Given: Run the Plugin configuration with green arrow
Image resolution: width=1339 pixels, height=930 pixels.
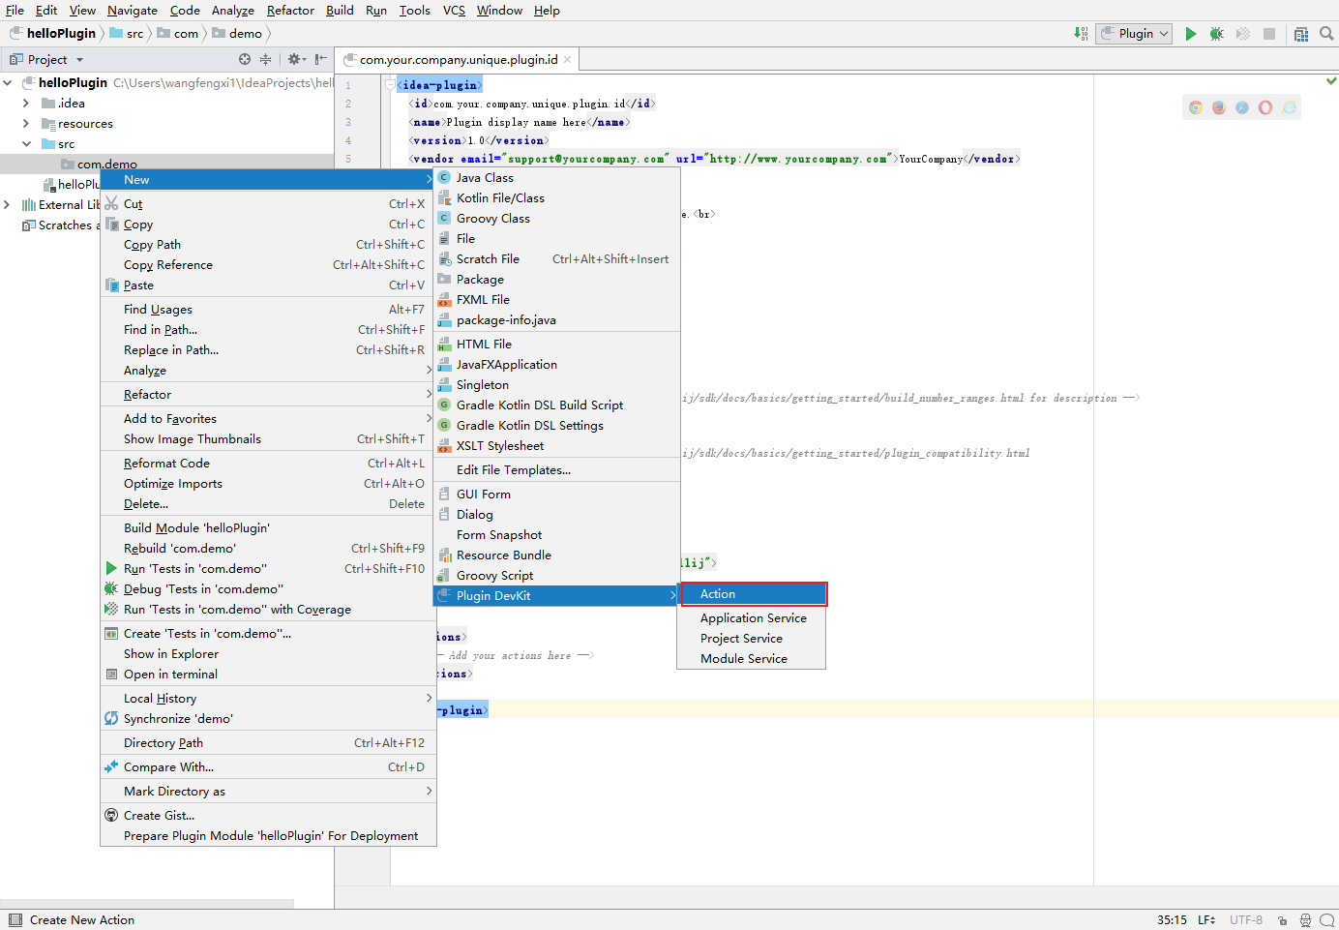Looking at the screenshot, I should tap(1191, 34).
